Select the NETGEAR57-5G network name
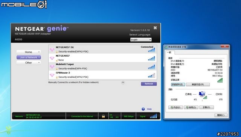 coord(65,47)
